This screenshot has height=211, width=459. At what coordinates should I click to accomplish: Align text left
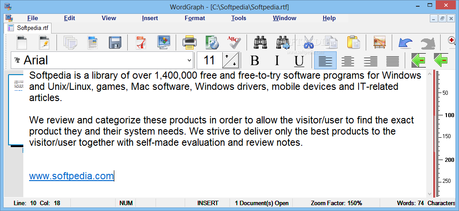tap(325, 60)
